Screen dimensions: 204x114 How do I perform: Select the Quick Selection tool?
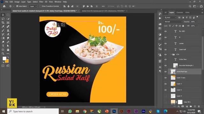click(x=8, y=19)
